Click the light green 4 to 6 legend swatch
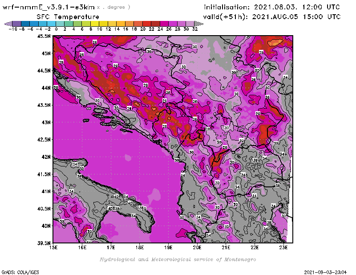Screen dimensions: 356x275 tap(77, 24)
